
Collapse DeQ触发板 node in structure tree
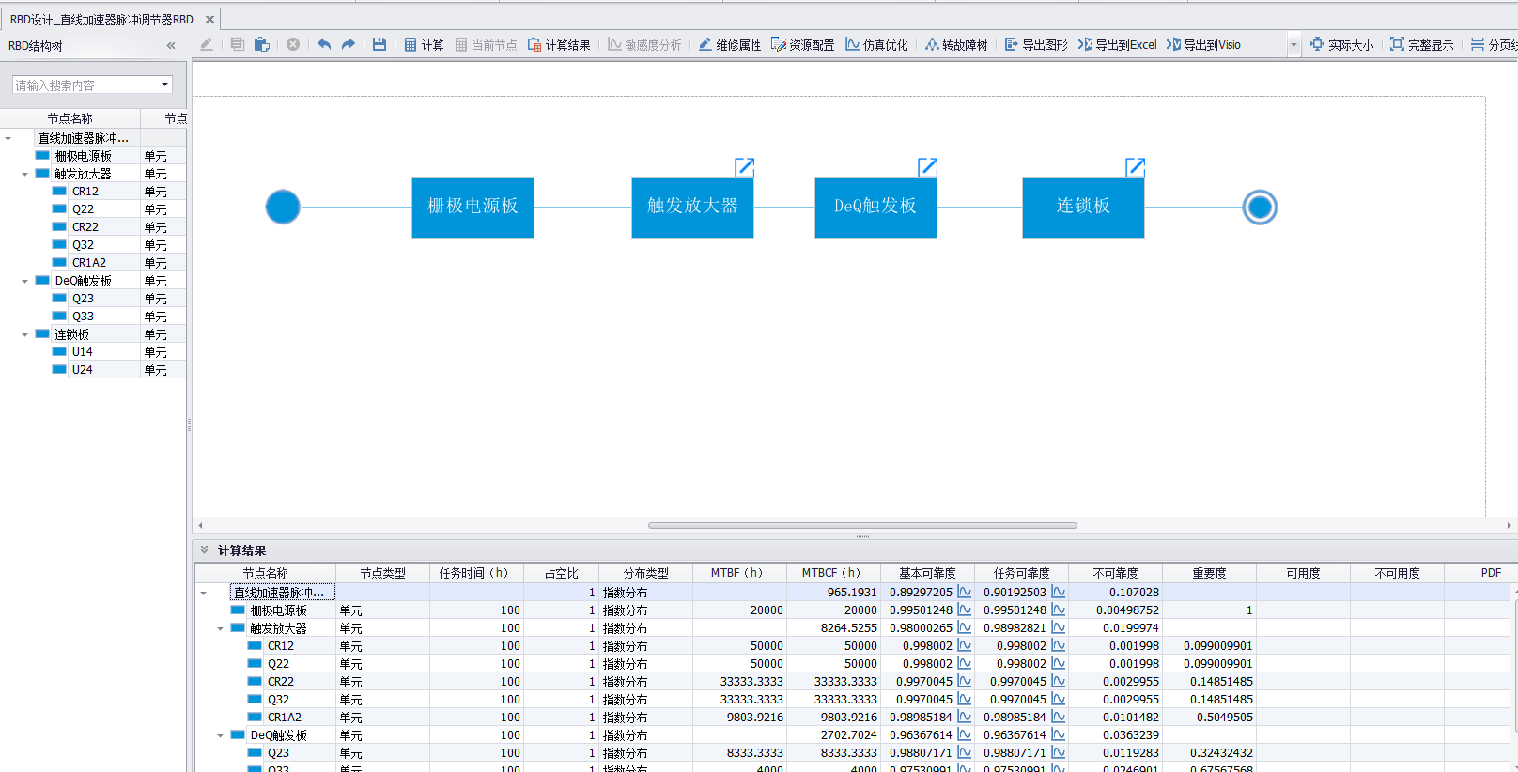click(24, 281)
